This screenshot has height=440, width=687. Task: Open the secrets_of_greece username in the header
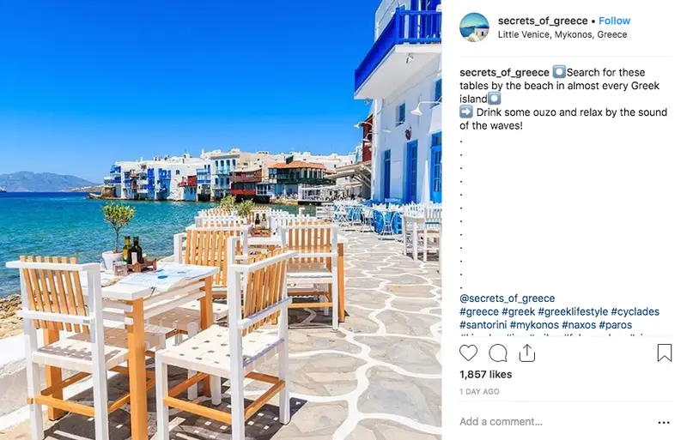[543, 21]
